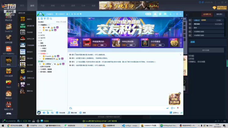Switch to the first top navigation tab

[22, 5]
